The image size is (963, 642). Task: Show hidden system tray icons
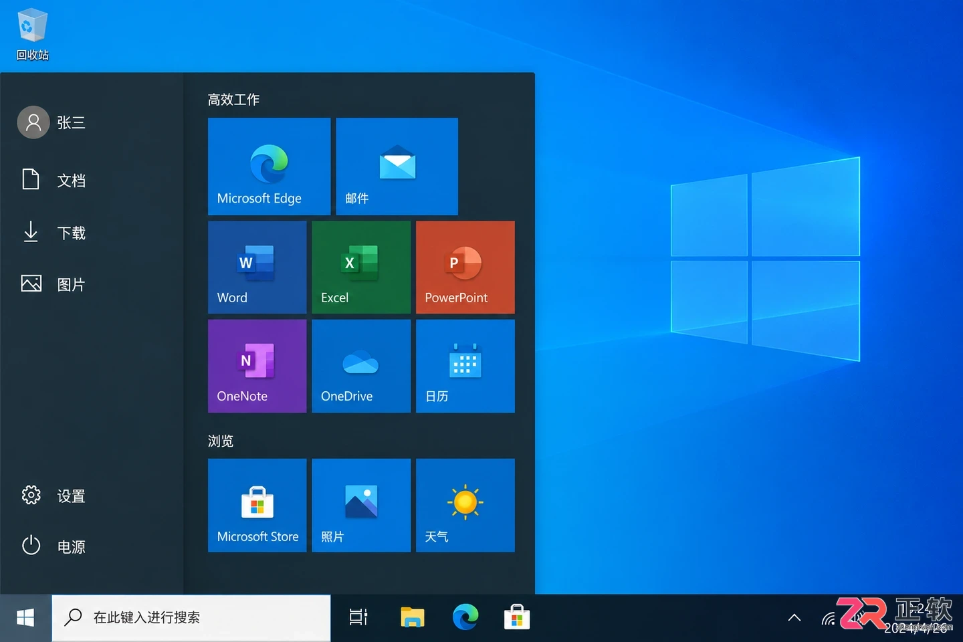794,618
